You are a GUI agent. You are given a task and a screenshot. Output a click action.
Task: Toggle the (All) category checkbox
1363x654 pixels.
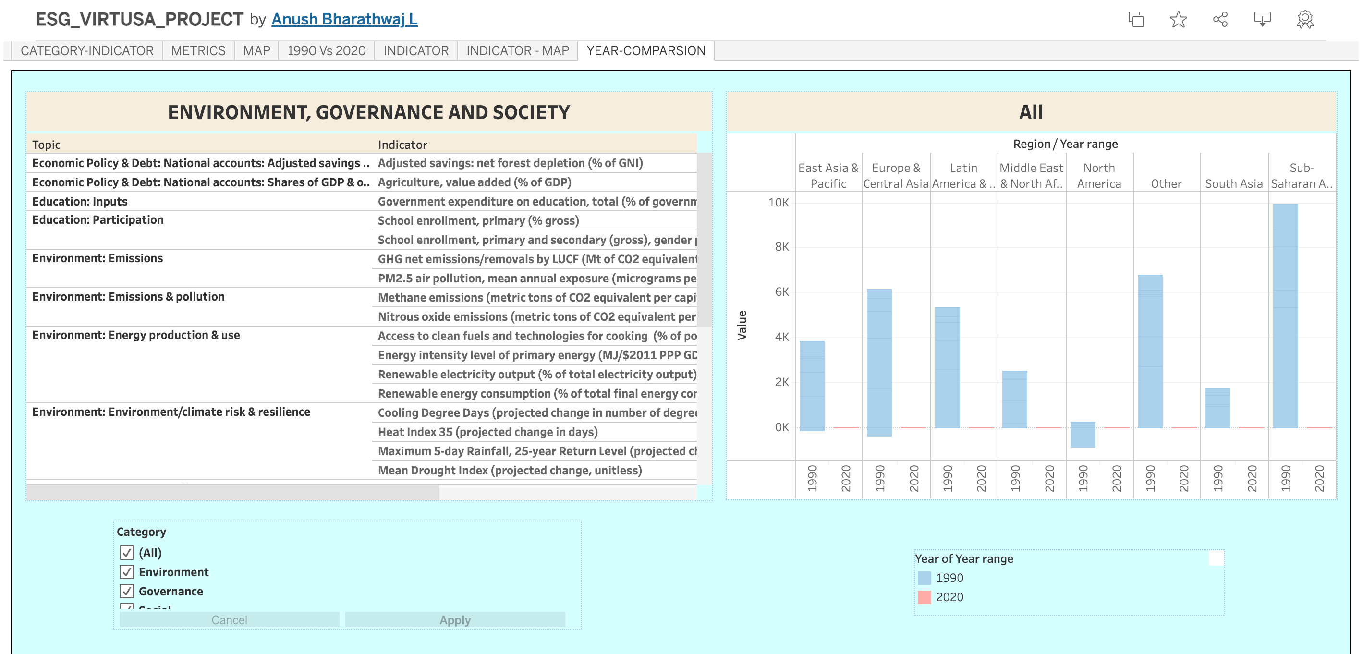tap(126, 552)
